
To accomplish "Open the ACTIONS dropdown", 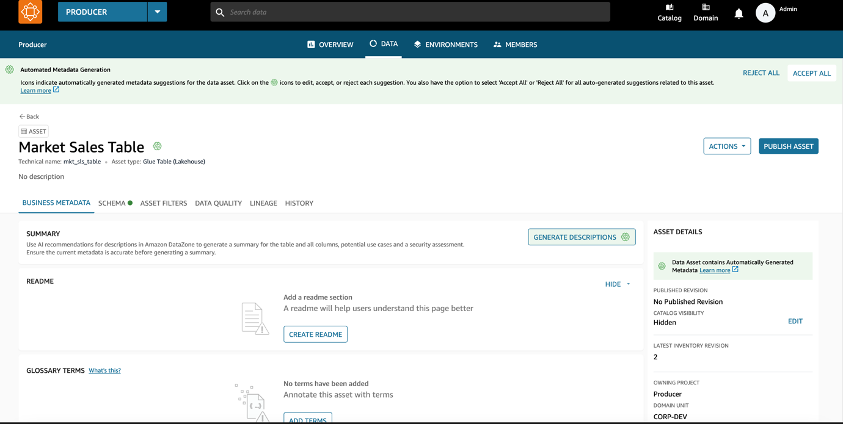I will coord(727,146).
